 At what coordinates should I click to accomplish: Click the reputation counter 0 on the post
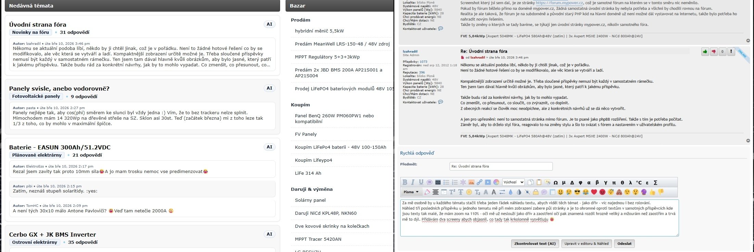coord(722,52)
